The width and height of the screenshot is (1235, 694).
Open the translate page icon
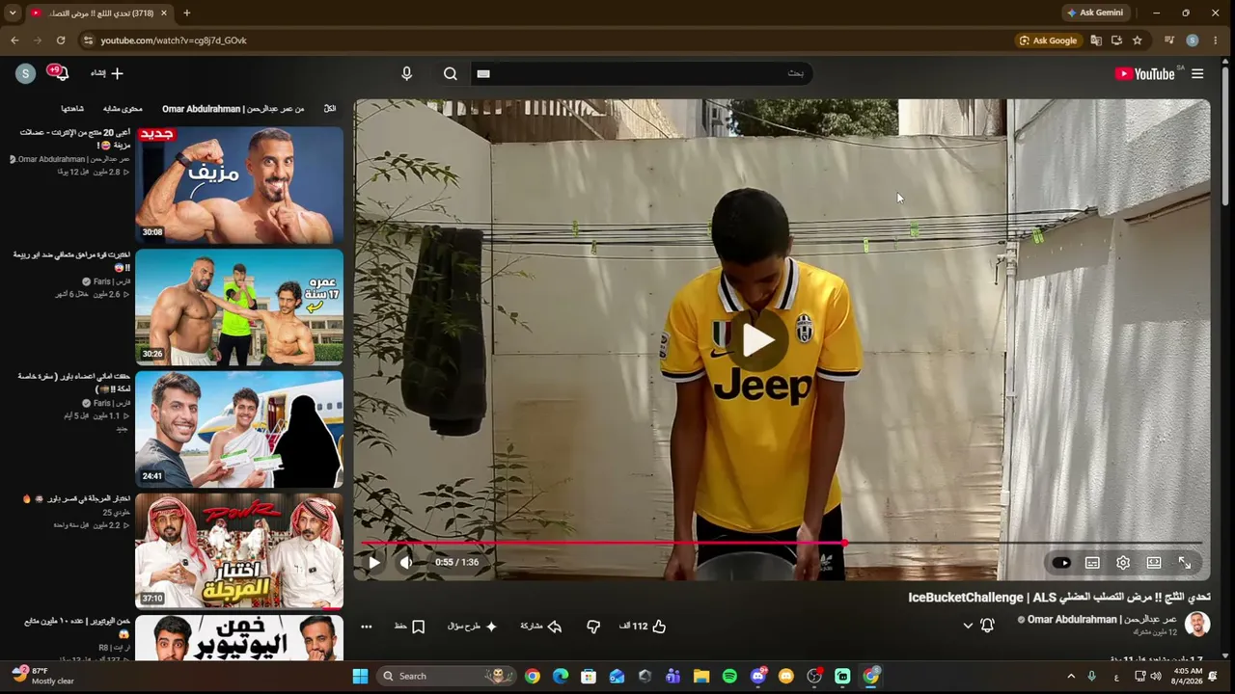(1096, 40)
